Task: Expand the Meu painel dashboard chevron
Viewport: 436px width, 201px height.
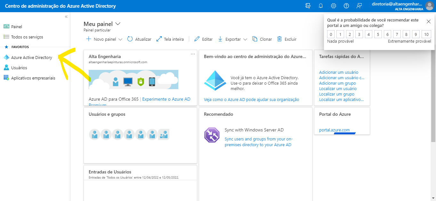Action: 118,24
